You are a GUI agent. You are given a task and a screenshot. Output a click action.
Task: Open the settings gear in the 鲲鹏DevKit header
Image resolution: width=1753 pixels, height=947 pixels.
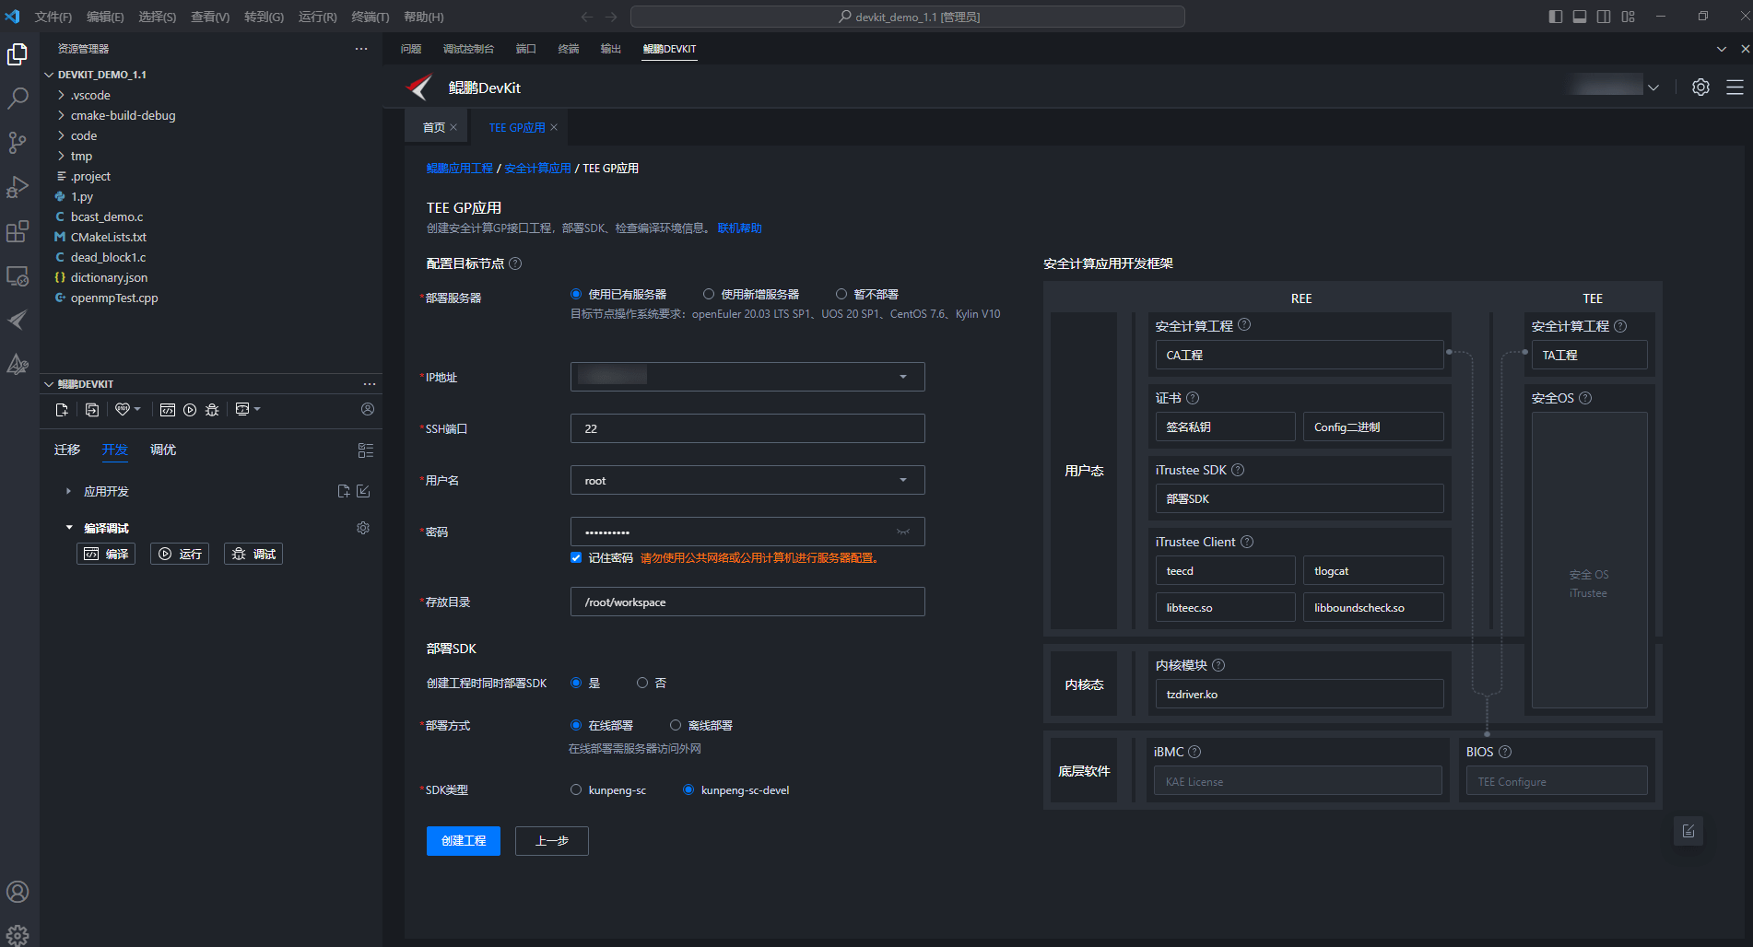[1701, 87]
